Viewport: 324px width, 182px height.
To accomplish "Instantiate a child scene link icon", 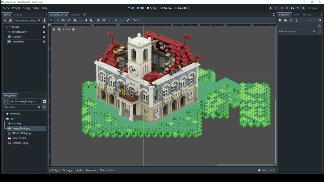I will click(x=10, y=20).
